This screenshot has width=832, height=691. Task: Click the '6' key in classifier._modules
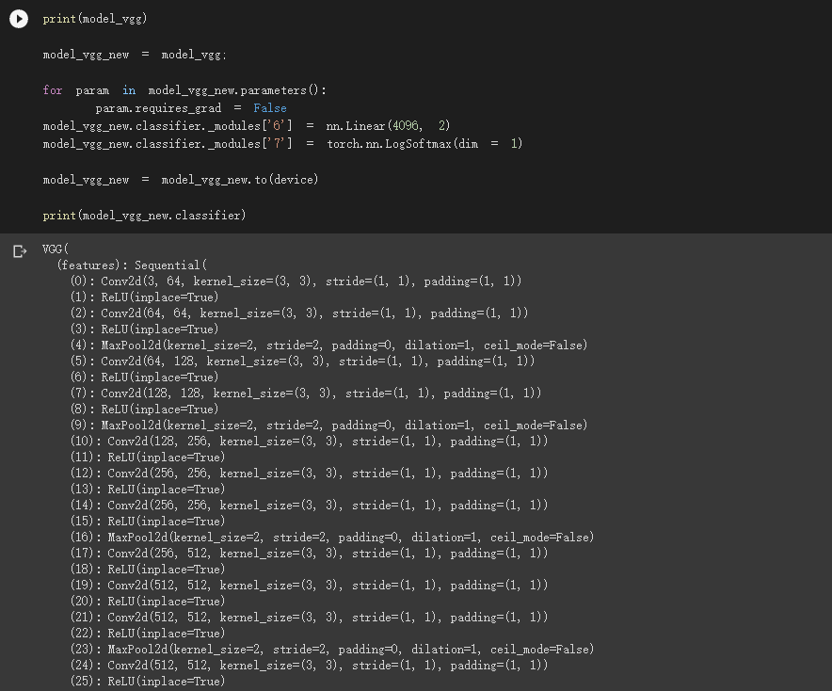click(277, 126)
